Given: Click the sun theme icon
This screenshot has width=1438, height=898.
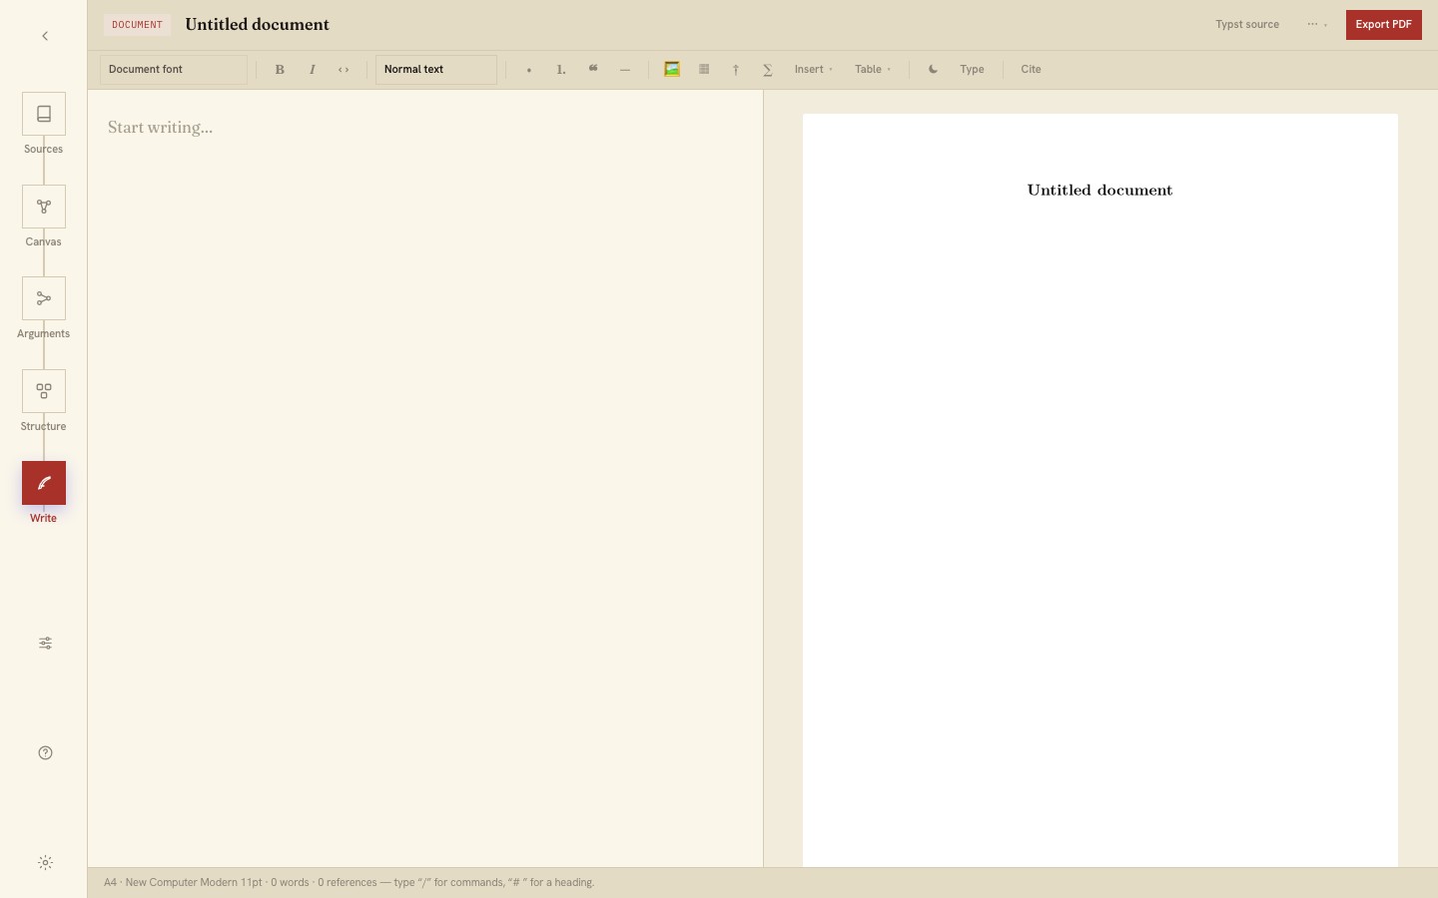Looking at the screenshot, I should 45,863.
